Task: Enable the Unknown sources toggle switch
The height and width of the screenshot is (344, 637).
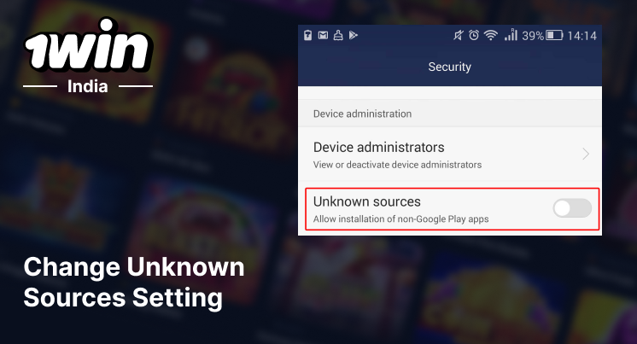Action: tap(572, 208)
